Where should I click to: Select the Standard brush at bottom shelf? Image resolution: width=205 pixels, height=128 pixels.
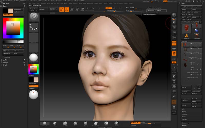coord(45,124)
